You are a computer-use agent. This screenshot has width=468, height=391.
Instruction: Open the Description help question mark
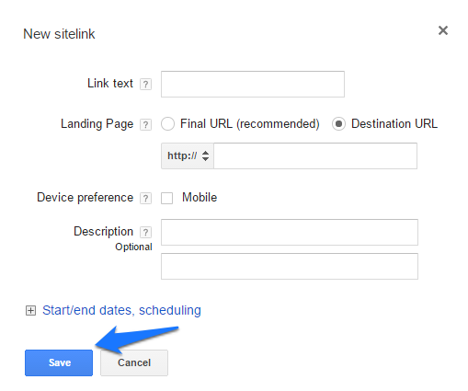click(x=145, y=232)
